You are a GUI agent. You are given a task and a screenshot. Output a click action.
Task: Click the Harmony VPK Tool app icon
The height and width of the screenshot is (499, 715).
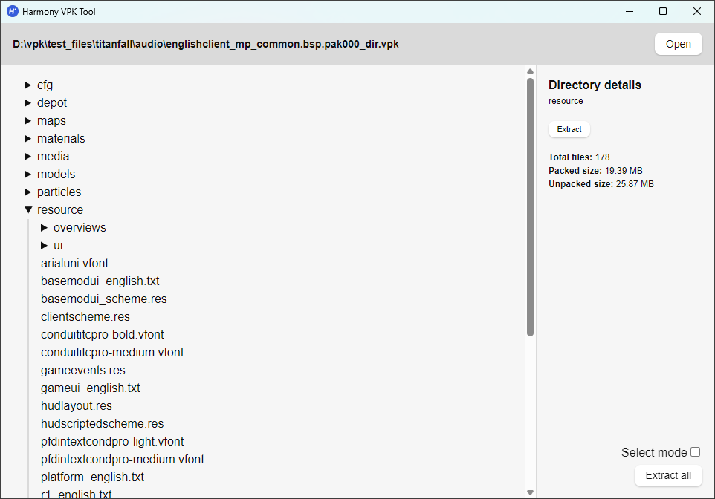coord(12,11)
